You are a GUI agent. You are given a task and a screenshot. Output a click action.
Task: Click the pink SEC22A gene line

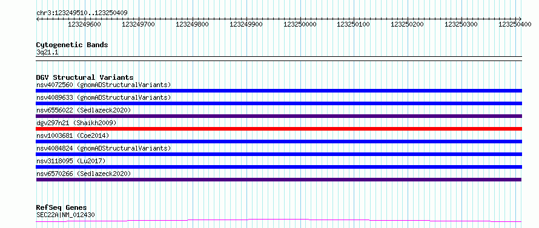(x=279, y=220)
